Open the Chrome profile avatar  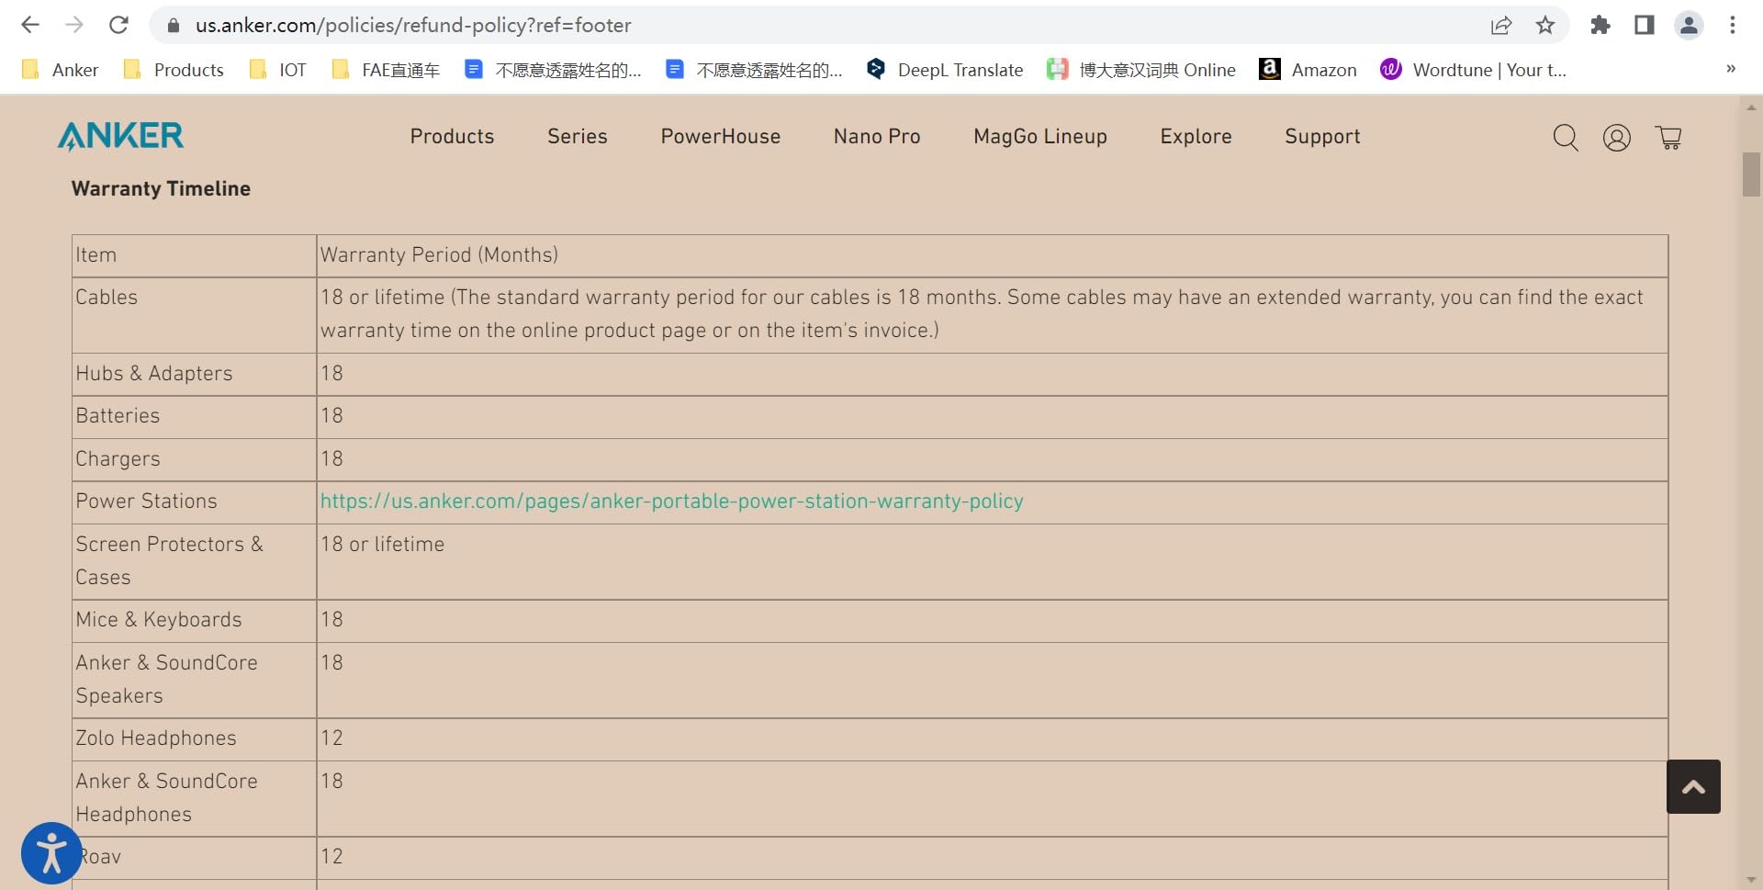pos(1689,25)
